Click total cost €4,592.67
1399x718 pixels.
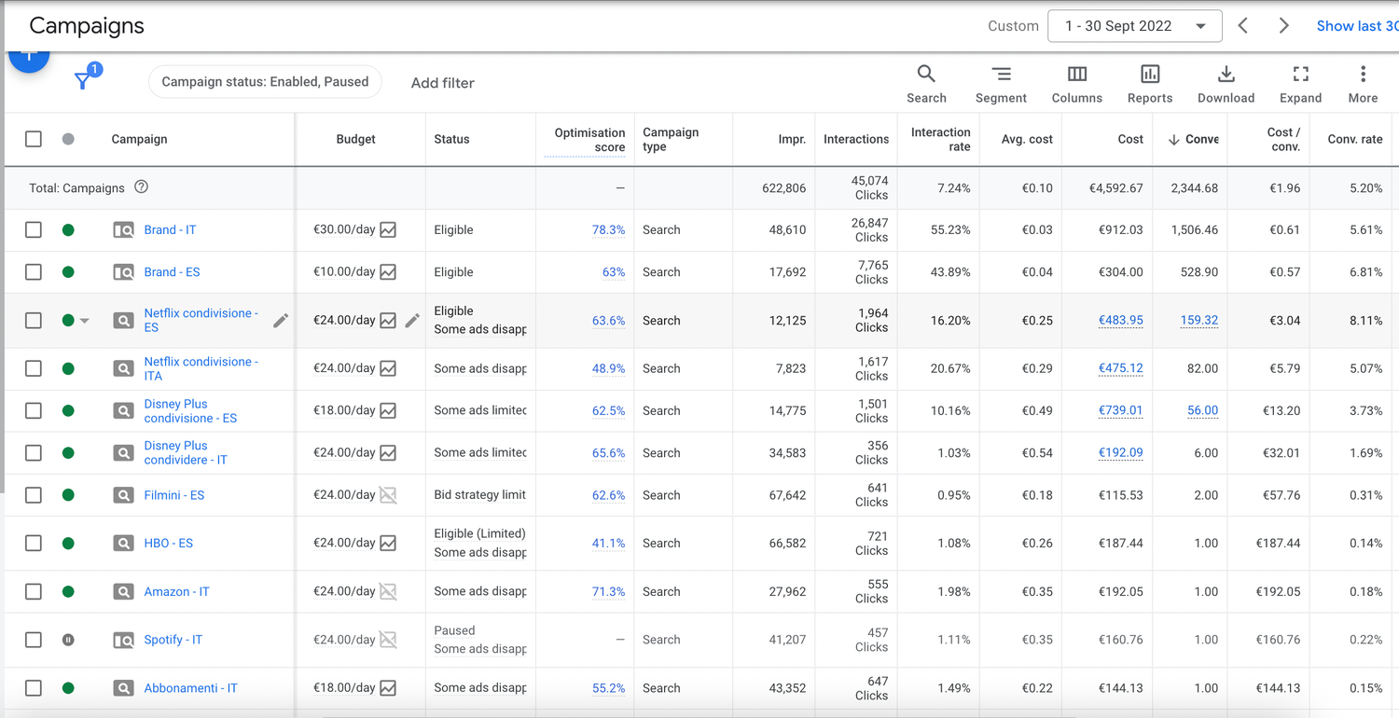point(1115,187)
